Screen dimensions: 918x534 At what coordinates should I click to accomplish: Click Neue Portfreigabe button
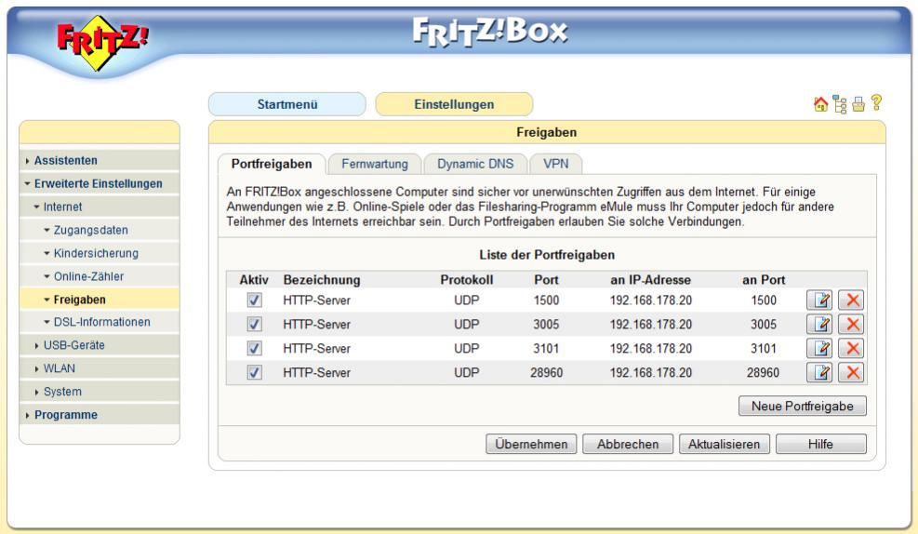tap(802, 406)
